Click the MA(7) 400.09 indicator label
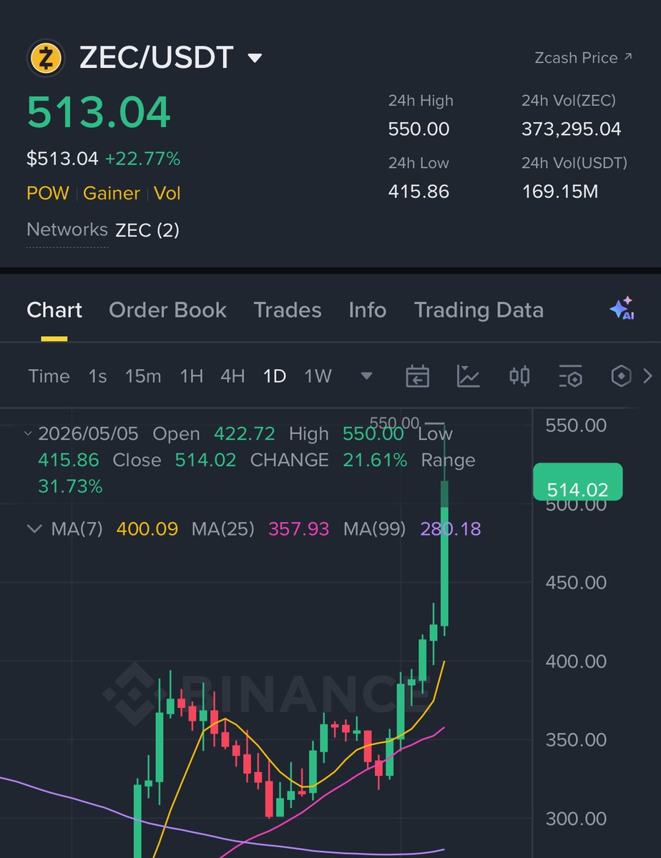The image size is (661, 858). tap(114, 529)
